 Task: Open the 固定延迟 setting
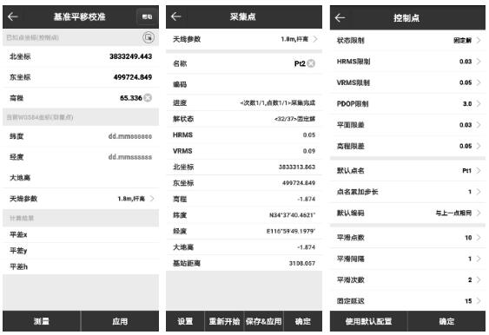click(x=407, y=301)
